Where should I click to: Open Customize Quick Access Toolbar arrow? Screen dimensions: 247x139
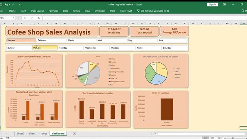coord(20,5)
